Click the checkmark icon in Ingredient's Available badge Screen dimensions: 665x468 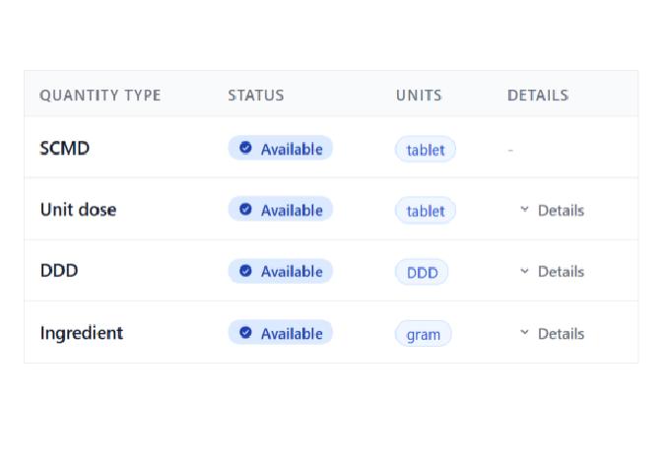tap(245, 333)
